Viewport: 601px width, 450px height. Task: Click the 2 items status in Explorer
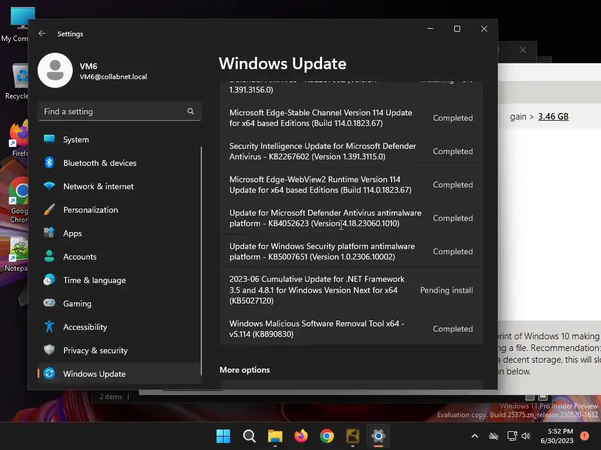[111, 397]
